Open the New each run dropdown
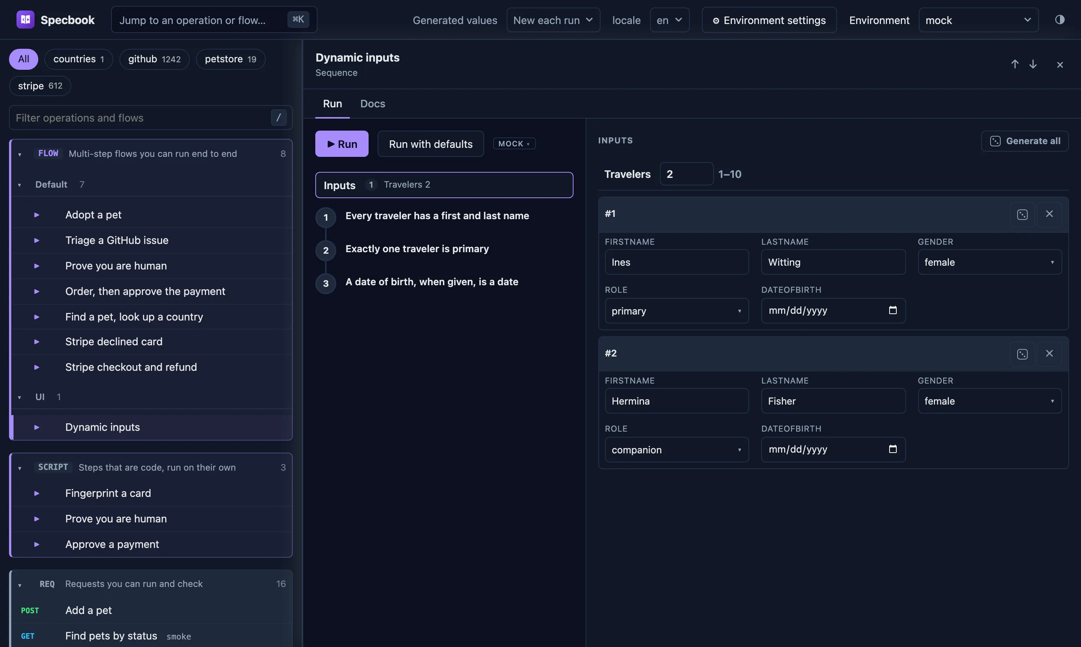1081x647 pixels. [x=553, y=20]
